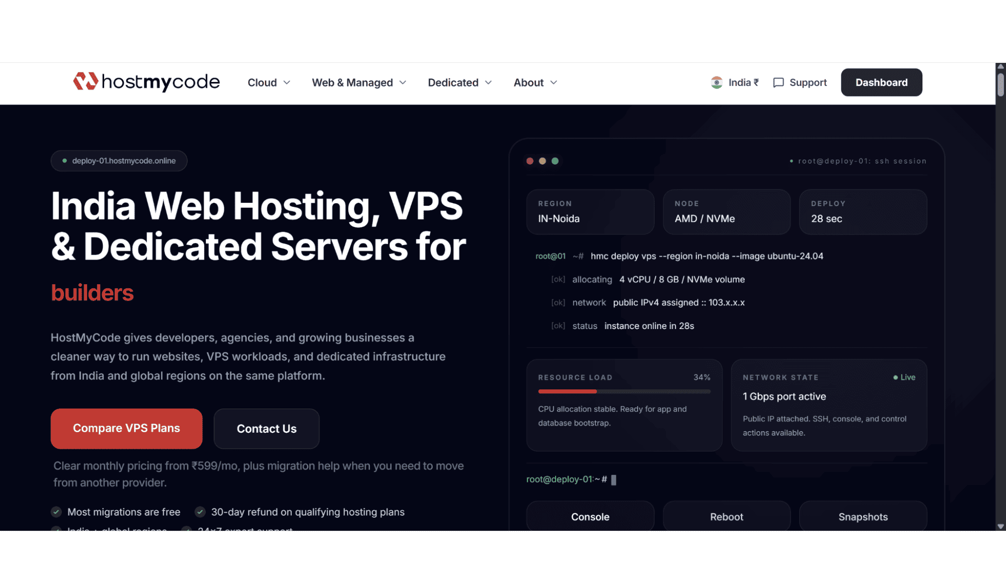This screenshot has width=1006, height=566.
Task: Open the India ₹ currency selector
Action: click(x=735, y=83)
